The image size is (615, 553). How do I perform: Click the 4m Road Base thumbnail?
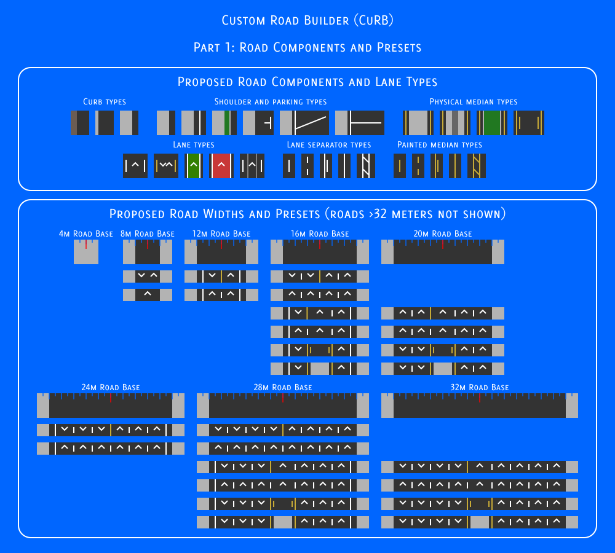tap(86, 252)
